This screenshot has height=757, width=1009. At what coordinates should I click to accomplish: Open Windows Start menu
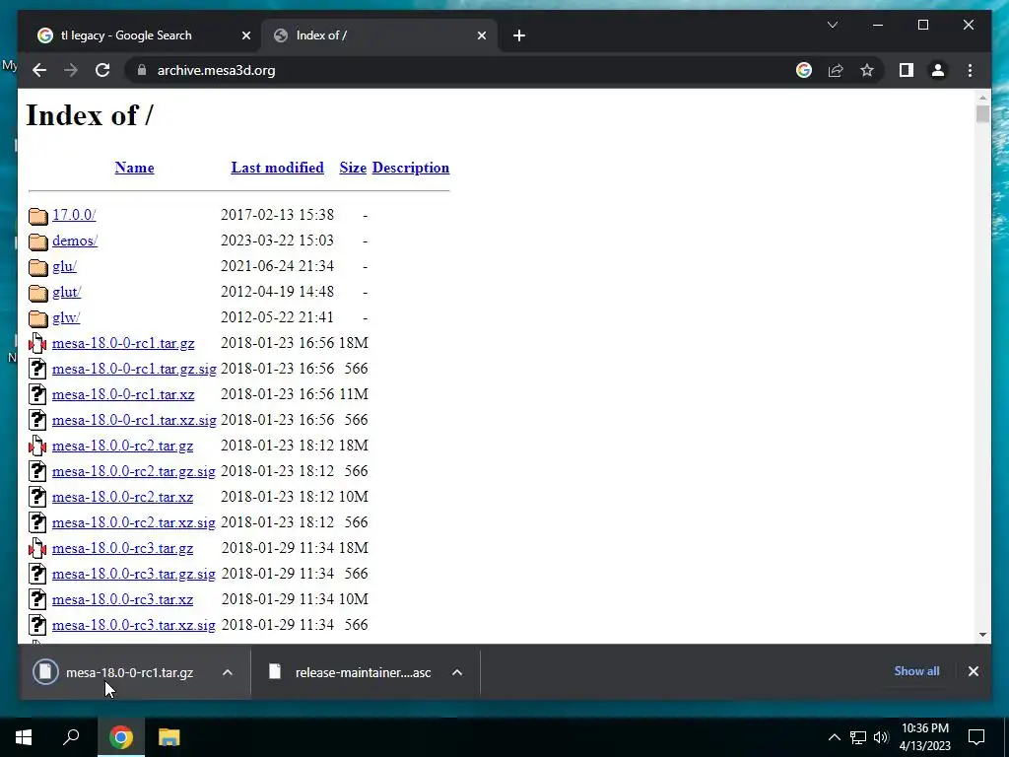tap(24, 737)
